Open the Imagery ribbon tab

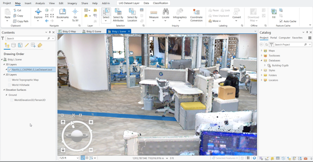click(72, 3)
